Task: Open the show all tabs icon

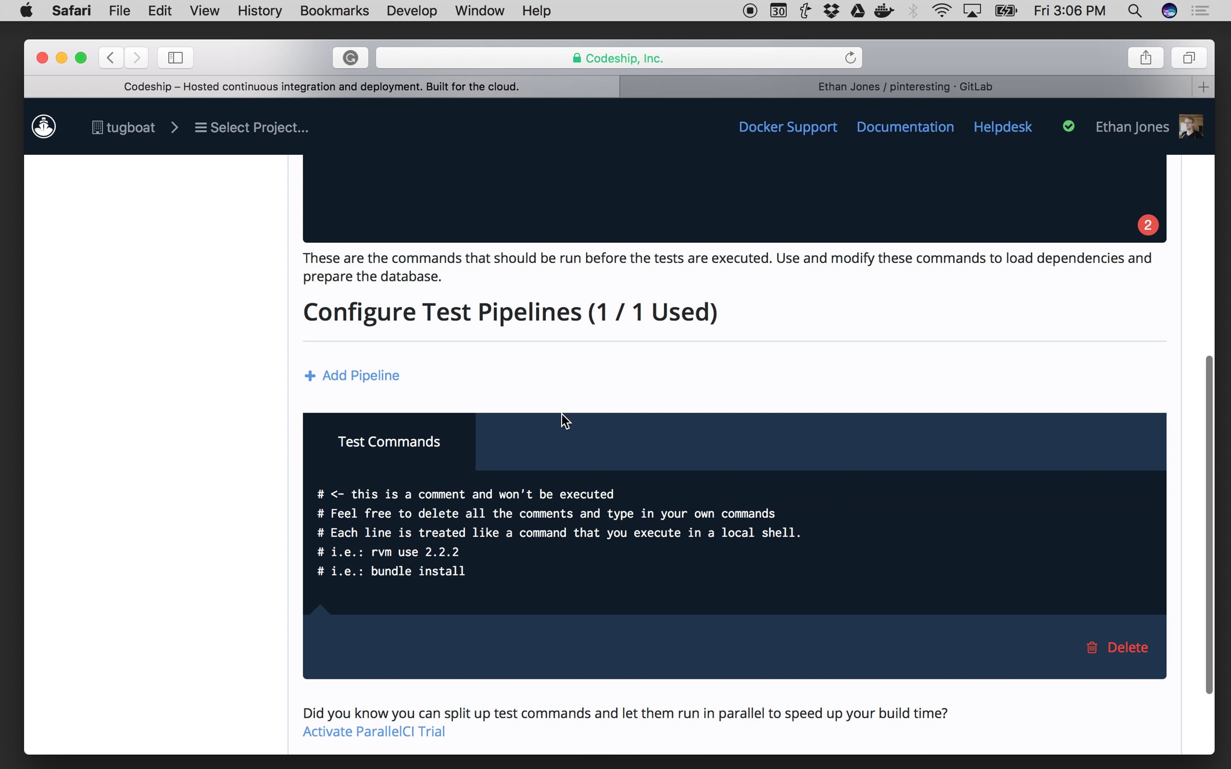Action: click(1188, 58)
